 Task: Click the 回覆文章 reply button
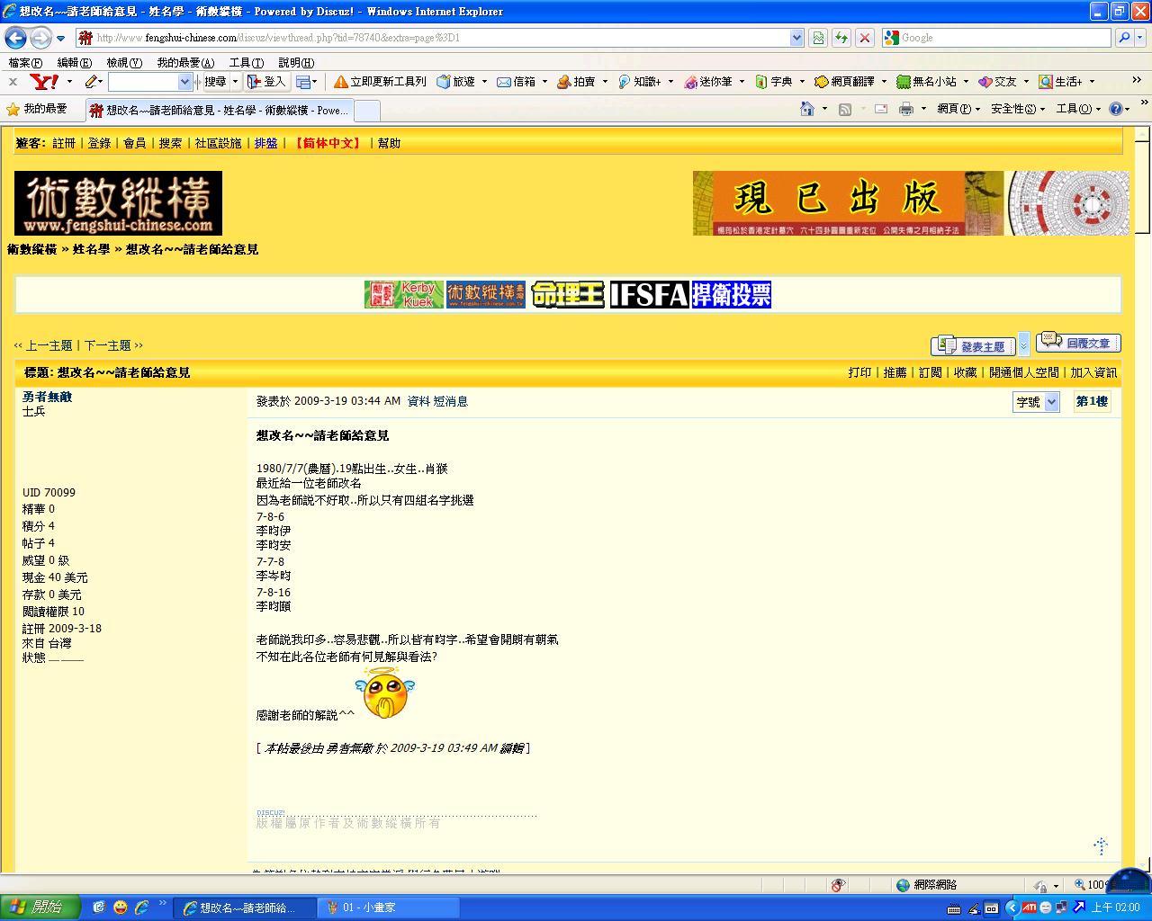click(1078, 344)
